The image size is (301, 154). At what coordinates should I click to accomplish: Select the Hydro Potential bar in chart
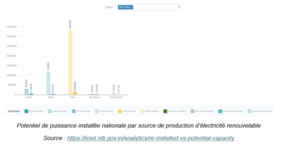(x=27, y=92)
